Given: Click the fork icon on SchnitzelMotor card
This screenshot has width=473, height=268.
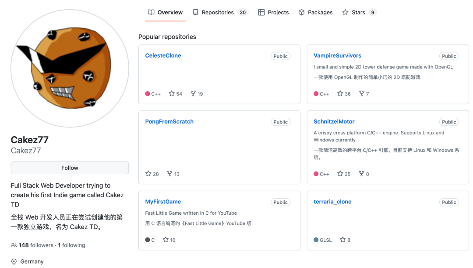Looking at the screenshot, I should 361,174.
